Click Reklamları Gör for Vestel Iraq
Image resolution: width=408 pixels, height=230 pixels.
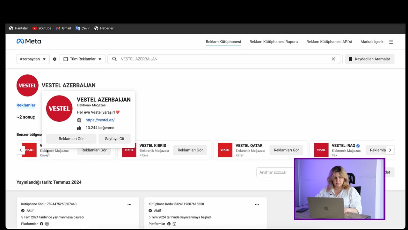click(x=378, y=150)
